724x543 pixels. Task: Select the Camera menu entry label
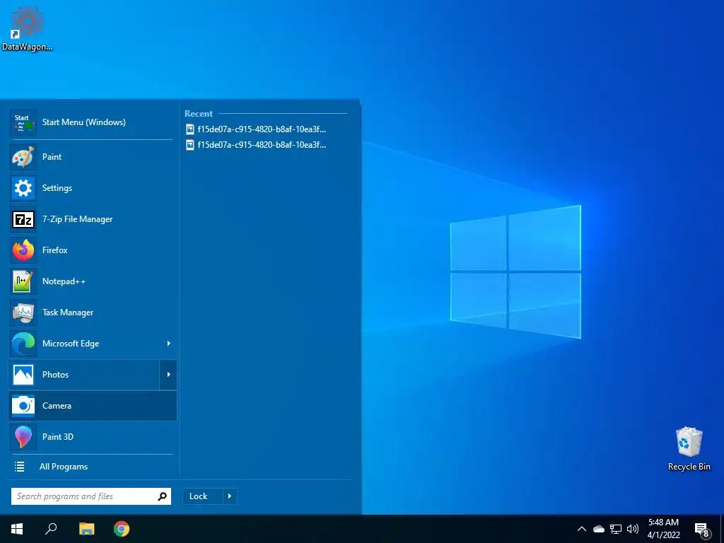57,406
